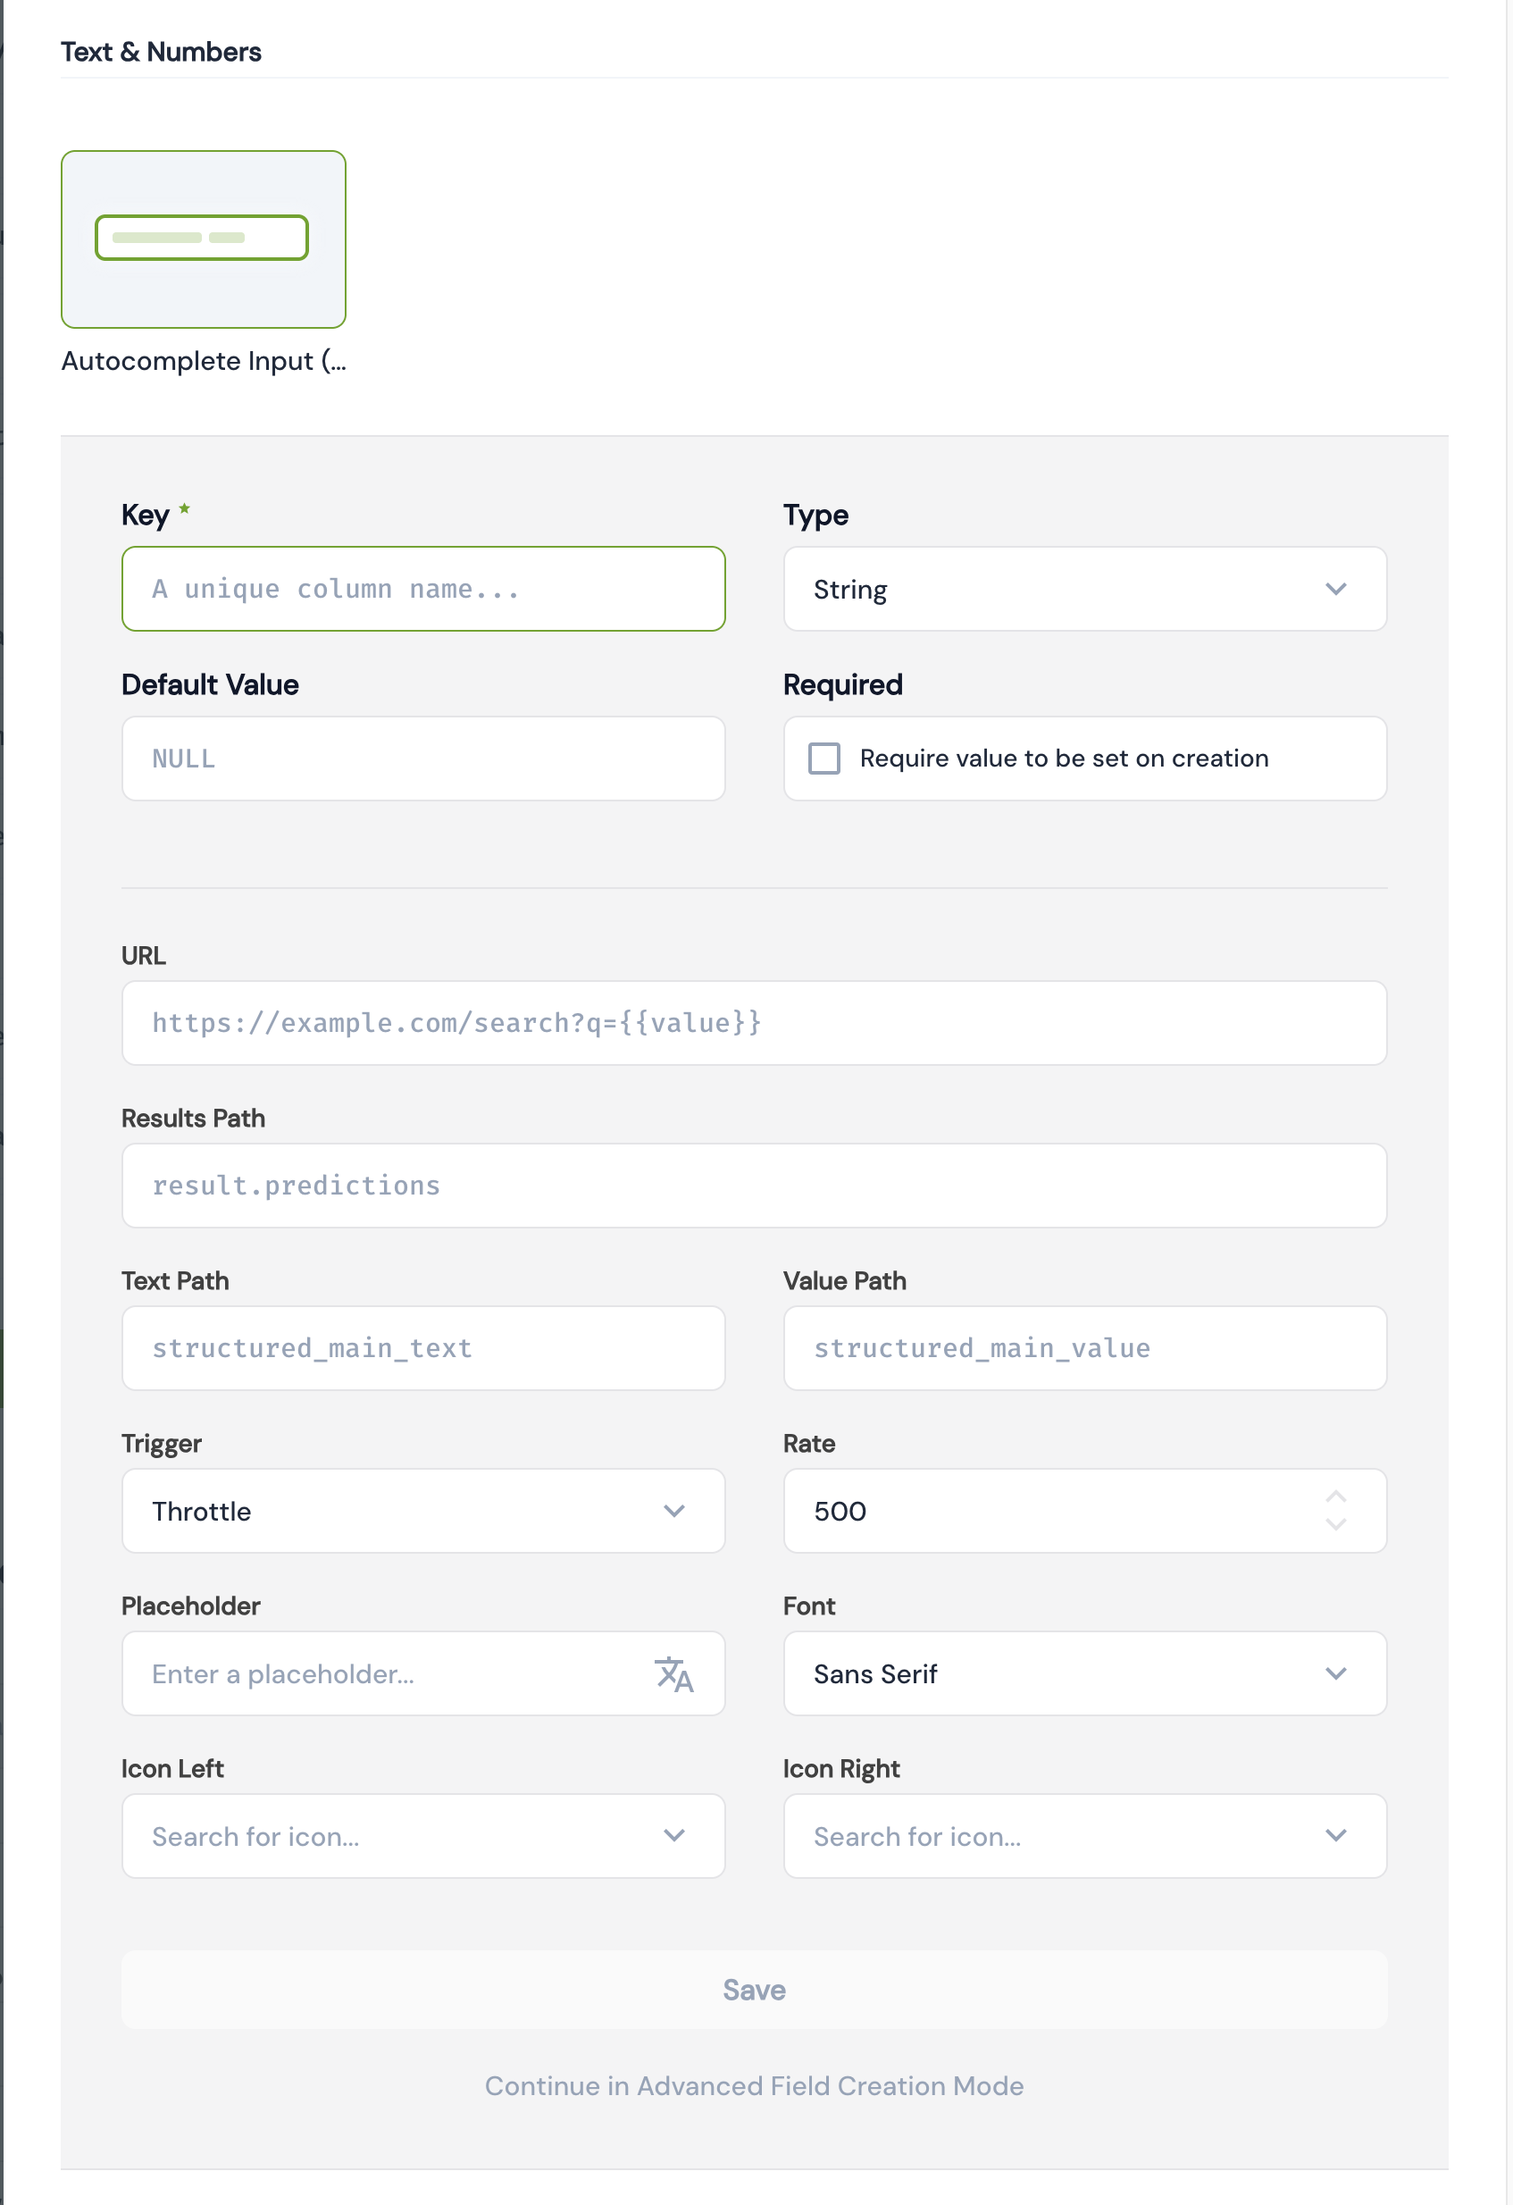
Task: Click the Rate number field showing 500
Action: tap(1043, 1511)
